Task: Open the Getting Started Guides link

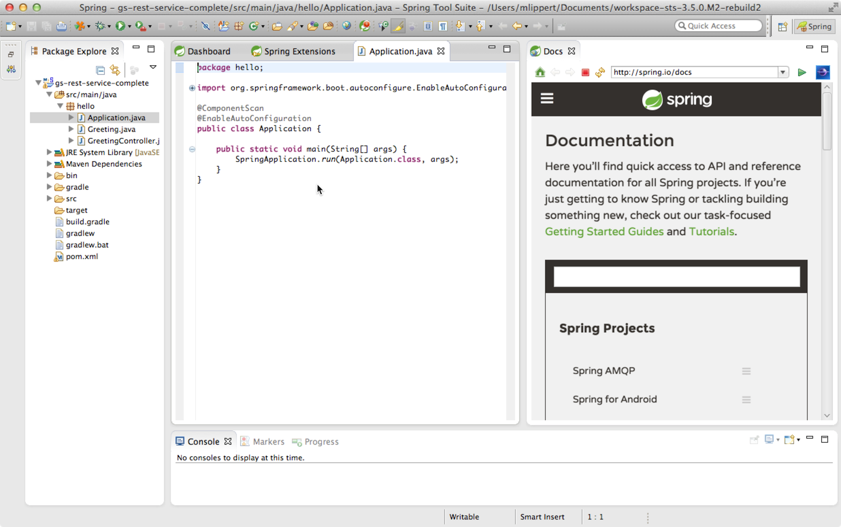Action: [604, 232]
